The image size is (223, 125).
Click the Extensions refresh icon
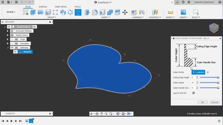pyautogui.click(x=183, y=2)
